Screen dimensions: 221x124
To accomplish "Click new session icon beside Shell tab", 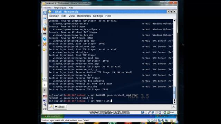I will point(51,107).
